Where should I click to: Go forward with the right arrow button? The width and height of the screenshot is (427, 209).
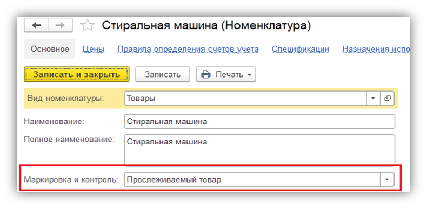tap(60, 25)
